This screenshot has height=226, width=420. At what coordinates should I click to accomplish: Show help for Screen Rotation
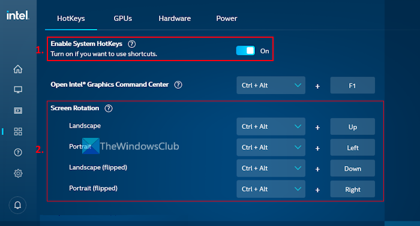tap(109, 108)
